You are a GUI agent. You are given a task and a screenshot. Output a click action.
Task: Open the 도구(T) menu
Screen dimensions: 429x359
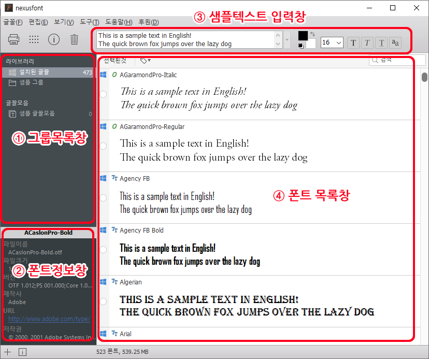90,22
